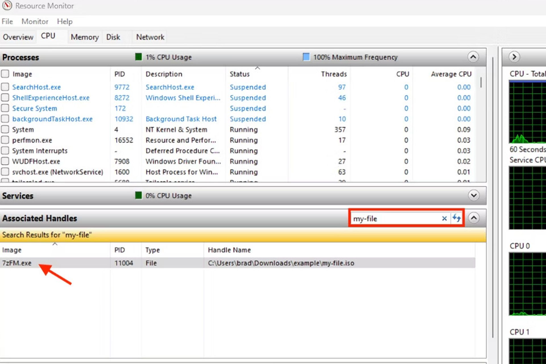Click the green CPU Usage indicator in Processes header
The image size is (546, 364).
[x=138, y=57]
